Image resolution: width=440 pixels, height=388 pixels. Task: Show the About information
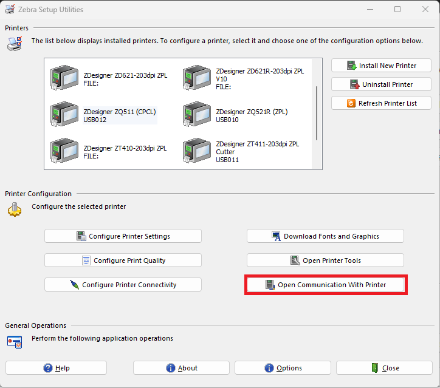click(181, 368)
